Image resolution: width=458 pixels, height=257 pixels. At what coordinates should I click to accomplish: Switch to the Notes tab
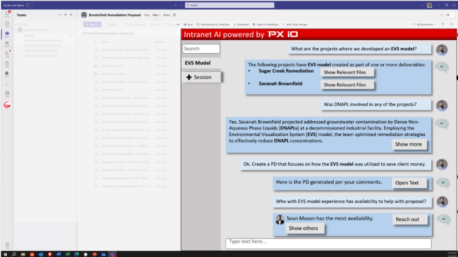166,15
